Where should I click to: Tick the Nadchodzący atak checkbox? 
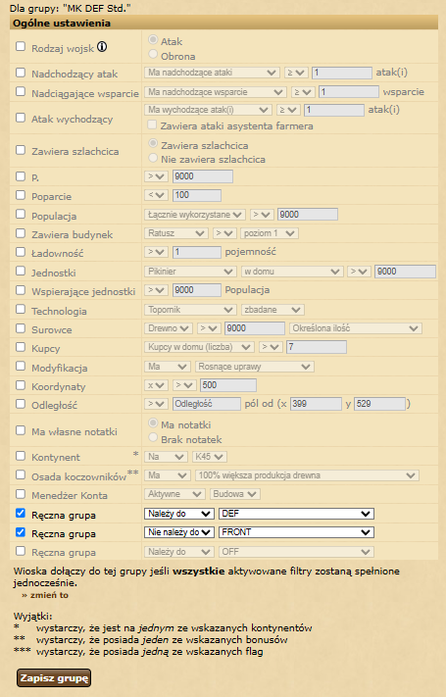pos(21,72)
